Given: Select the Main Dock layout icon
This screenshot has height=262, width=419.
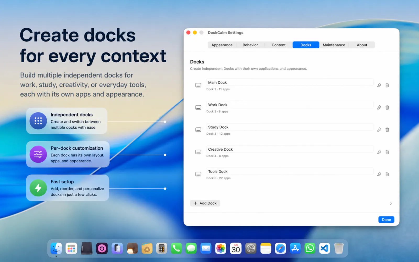Looking at the screenshot, I should (198, 85).
